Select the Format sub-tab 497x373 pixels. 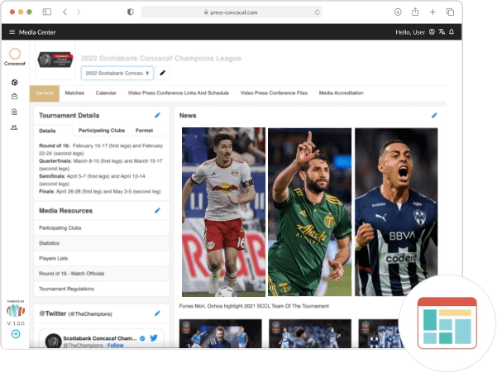tap(144, 131)
